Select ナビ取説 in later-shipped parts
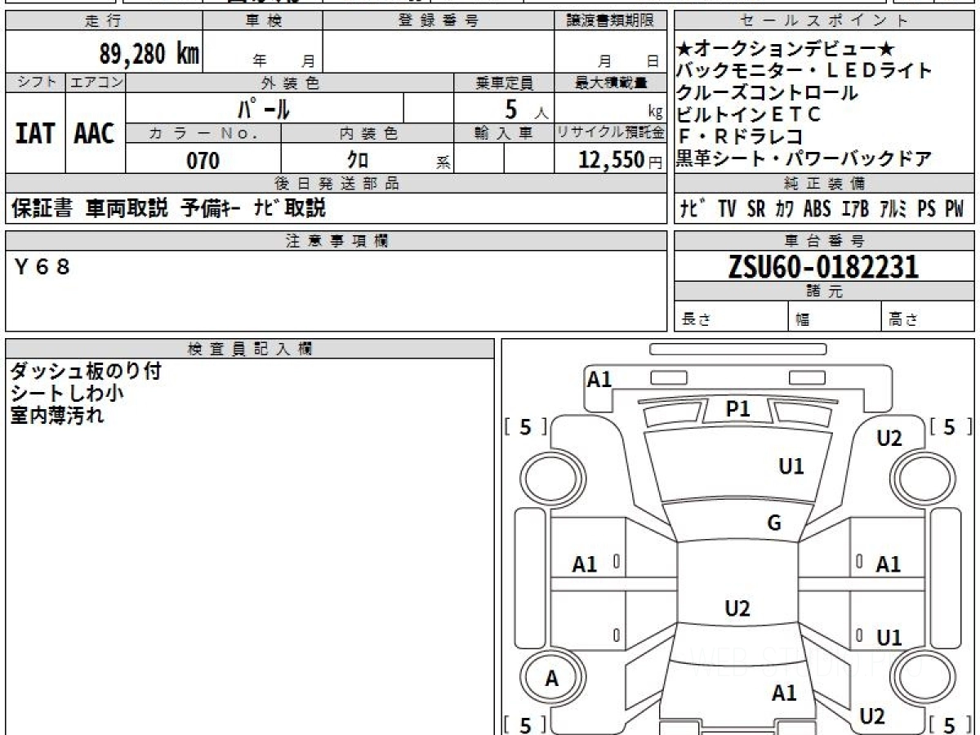The image size is (980, 735). 289,208
